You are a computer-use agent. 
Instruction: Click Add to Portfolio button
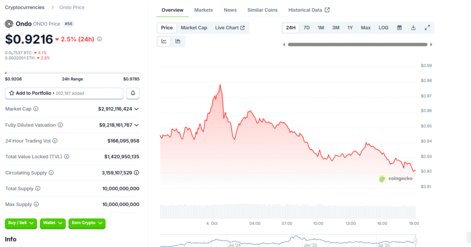(x=64, y=93)
